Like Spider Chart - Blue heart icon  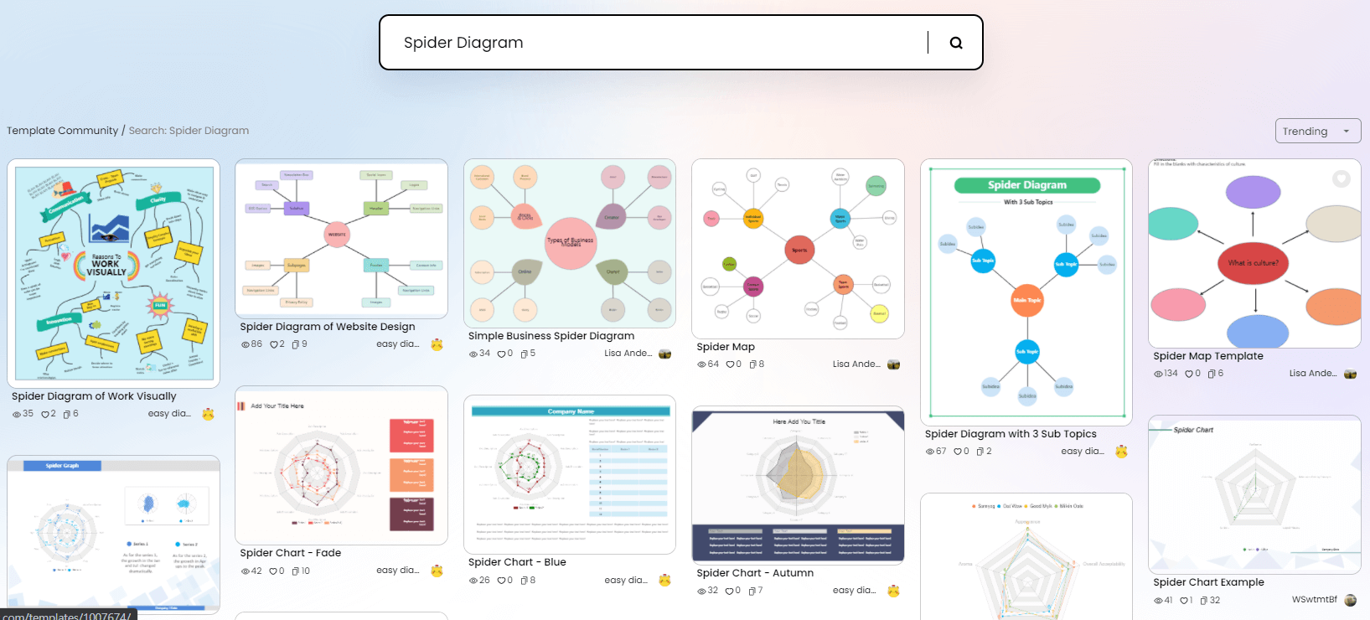tap(501, 581)
